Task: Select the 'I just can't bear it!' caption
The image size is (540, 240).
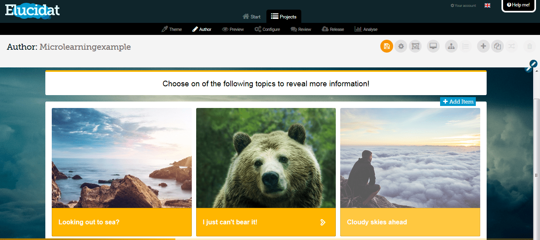Action: pyautogui.click(x=230, y=222)
